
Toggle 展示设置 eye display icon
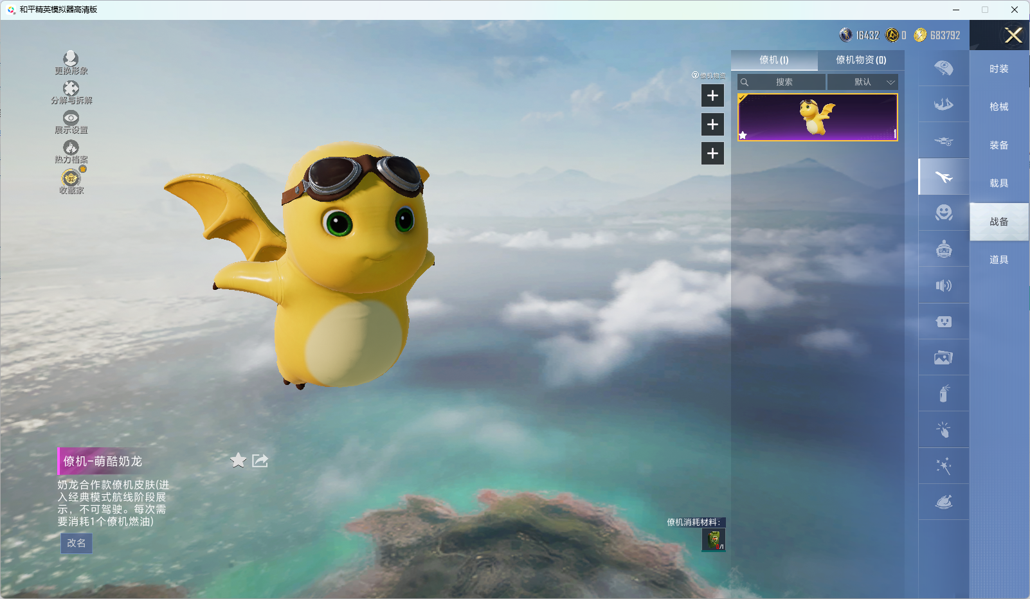click(71, 119)
